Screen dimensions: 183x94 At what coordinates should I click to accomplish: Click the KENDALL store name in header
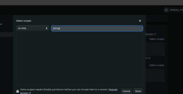pyautogui.click(x=176, y=10)
